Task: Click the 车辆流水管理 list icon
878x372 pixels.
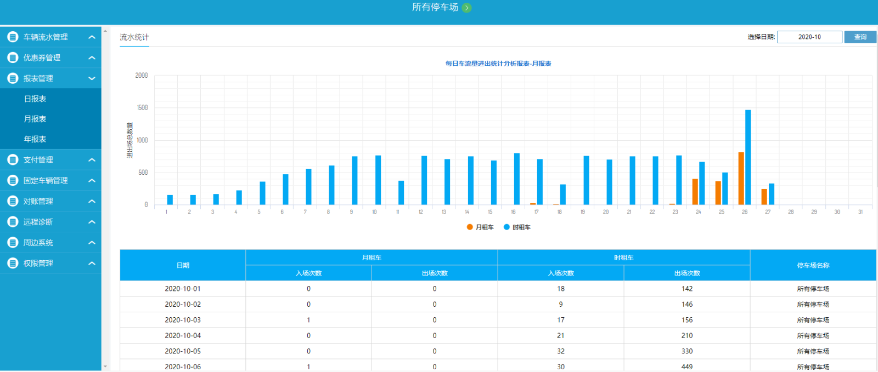Action: pos(13,37)
